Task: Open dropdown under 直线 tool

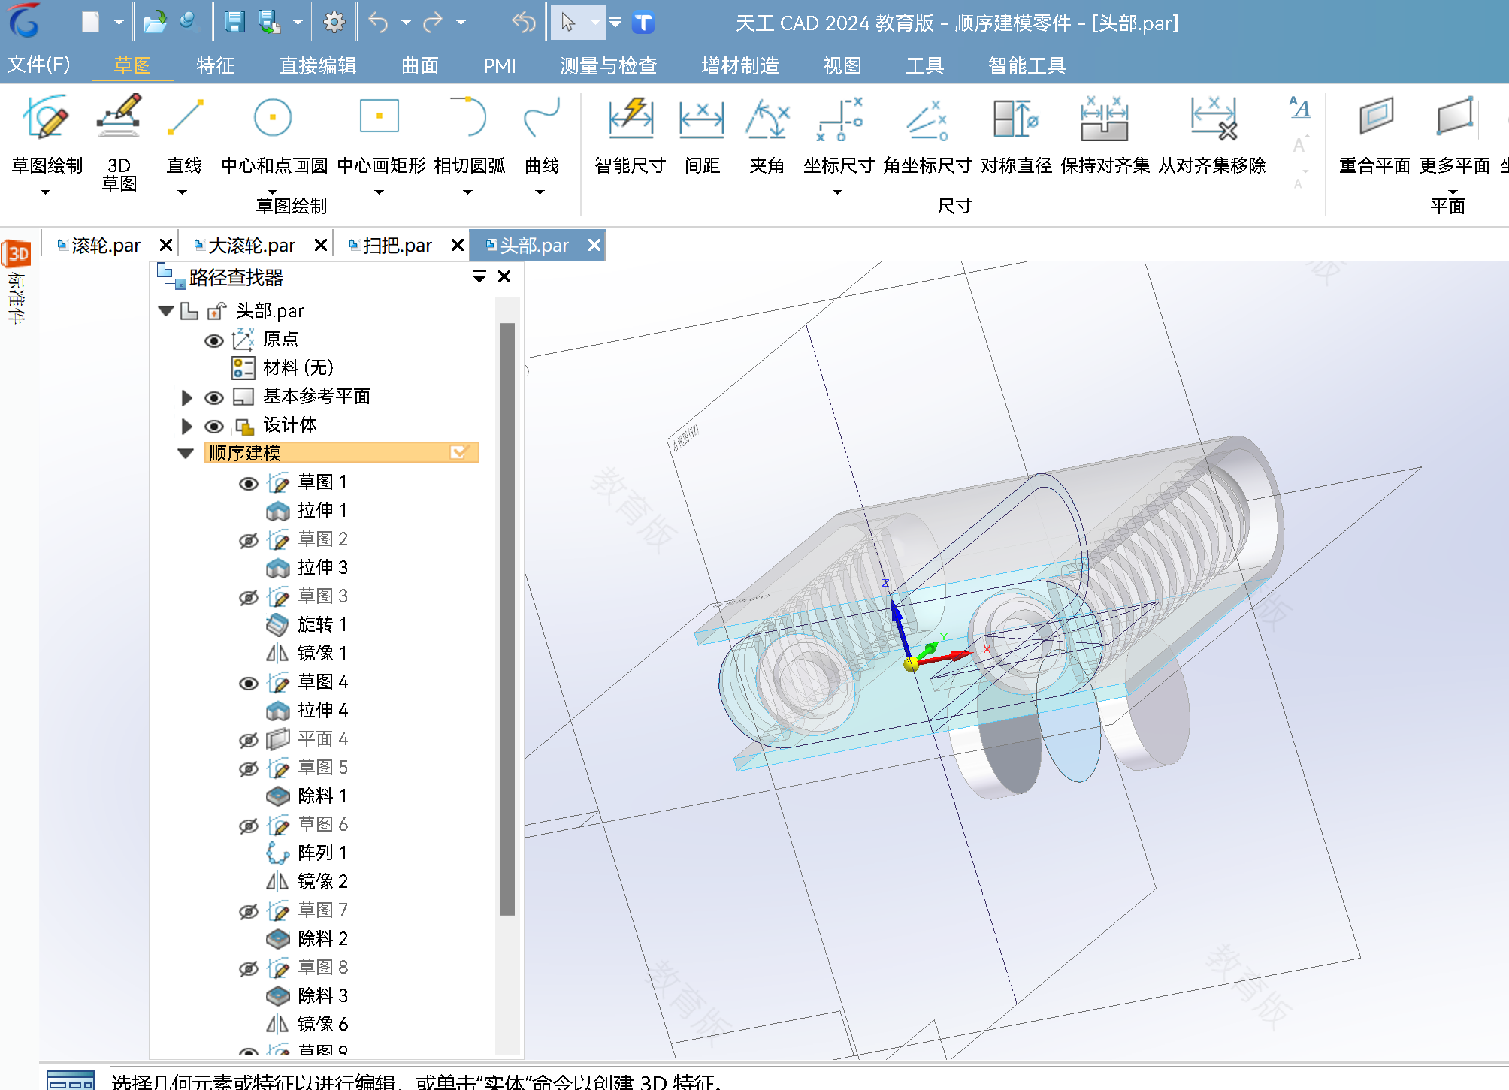Action: coord(182,193)
